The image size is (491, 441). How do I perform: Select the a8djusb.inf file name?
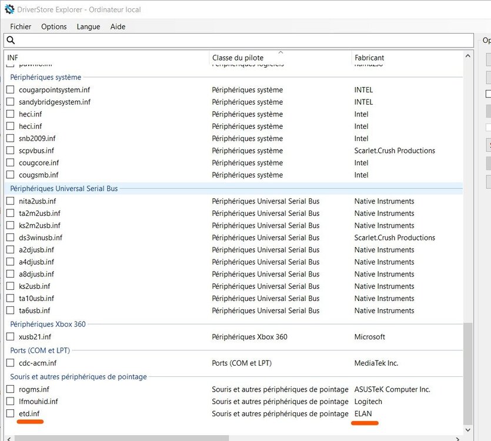(36, 274)
